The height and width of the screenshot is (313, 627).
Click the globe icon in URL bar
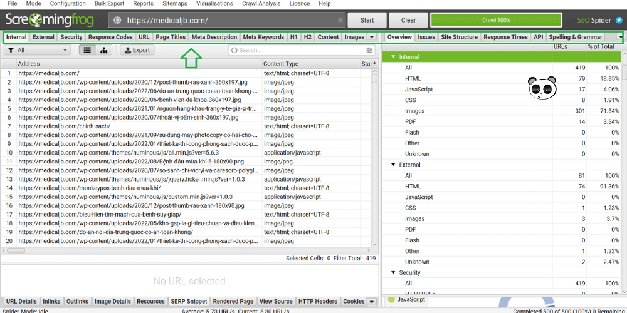point(117,20)
